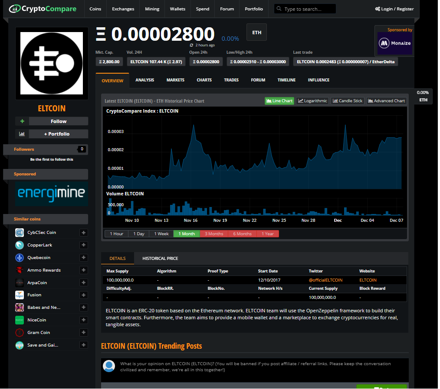Click the Quebecoin logo icon

[20, 258]
